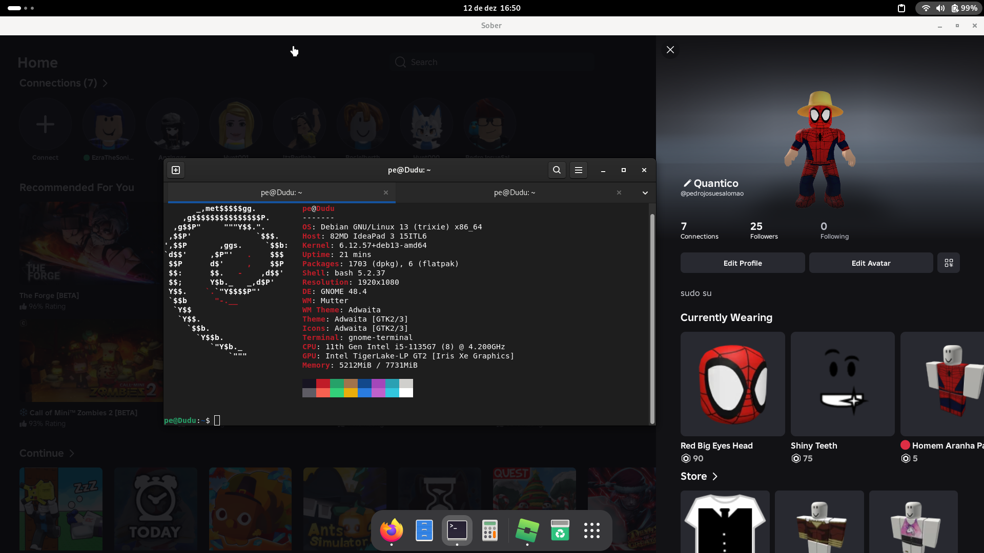Close the profile panel with the X icon
The height and width of the screenshot is (553, 984).
point(670,50)
